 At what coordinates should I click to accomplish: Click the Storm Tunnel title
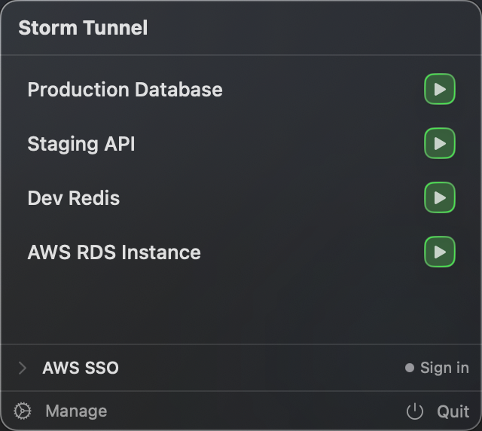point(83,28)
